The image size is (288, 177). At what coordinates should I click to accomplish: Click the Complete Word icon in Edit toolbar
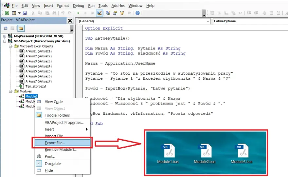point(240,13)
